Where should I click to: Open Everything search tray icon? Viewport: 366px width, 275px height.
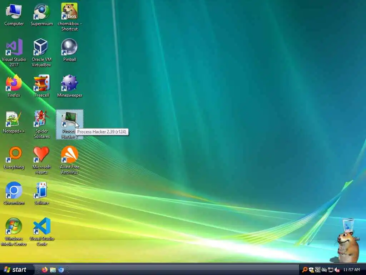[305, 270]
